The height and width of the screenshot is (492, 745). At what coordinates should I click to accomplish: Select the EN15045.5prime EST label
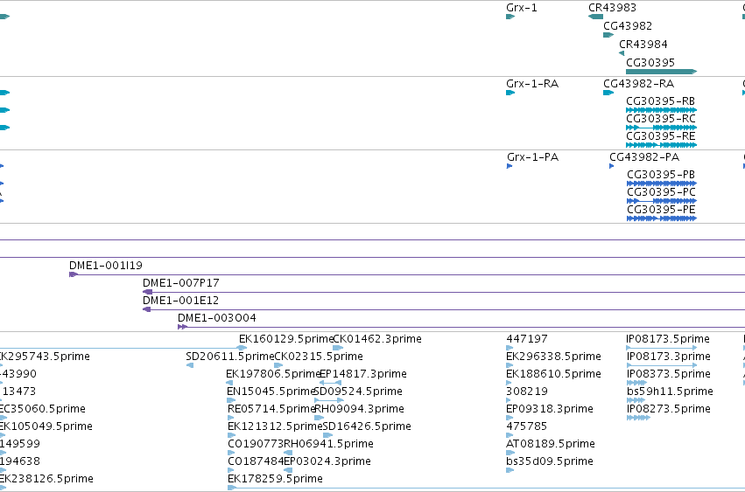(271, 392)
